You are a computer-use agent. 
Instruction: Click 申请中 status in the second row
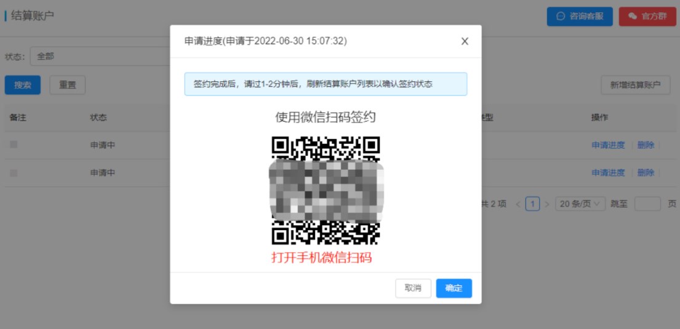coord(103,173)
